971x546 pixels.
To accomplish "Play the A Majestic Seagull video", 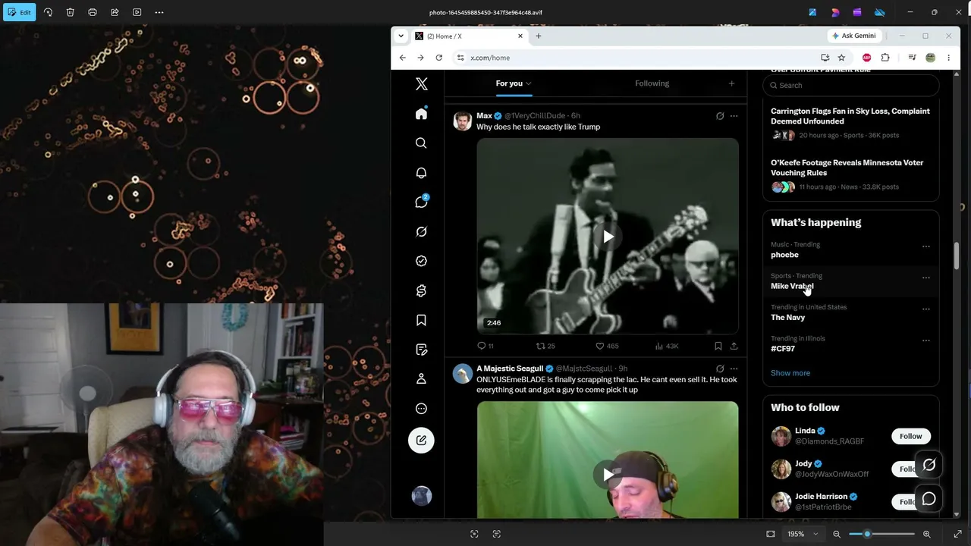I will pos(608,474).
